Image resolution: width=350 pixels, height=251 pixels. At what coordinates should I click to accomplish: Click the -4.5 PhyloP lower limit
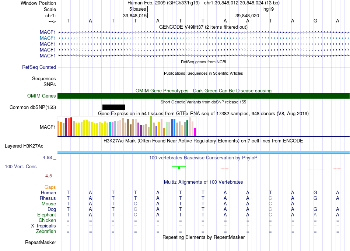tap(48, 176)
